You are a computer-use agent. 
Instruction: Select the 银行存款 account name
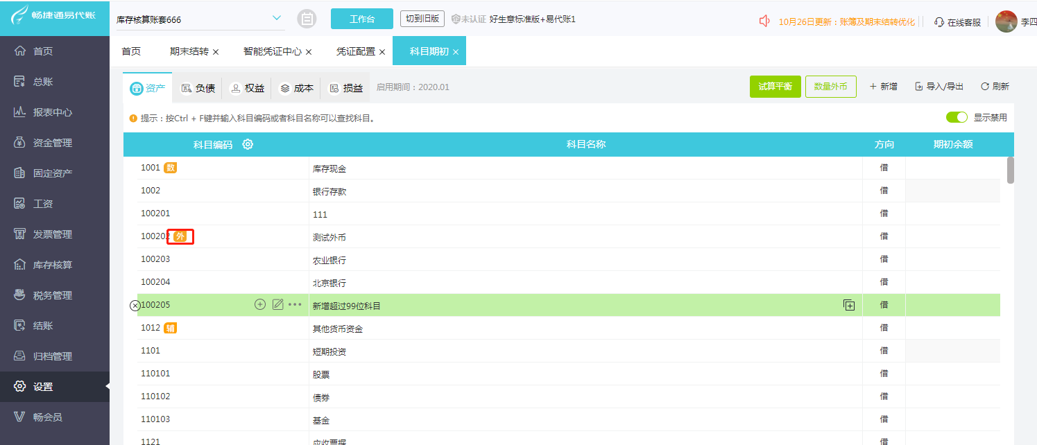tap(329, 191)
